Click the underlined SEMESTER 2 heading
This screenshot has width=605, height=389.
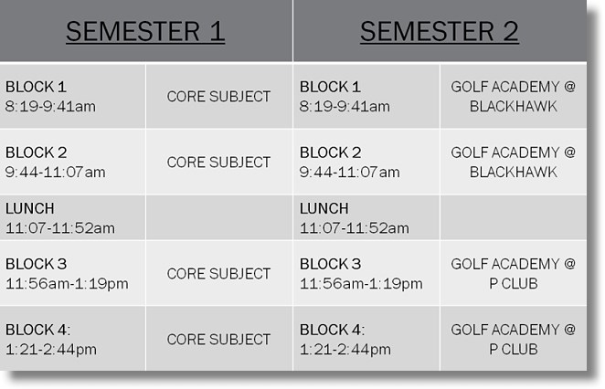coord(439,31)
